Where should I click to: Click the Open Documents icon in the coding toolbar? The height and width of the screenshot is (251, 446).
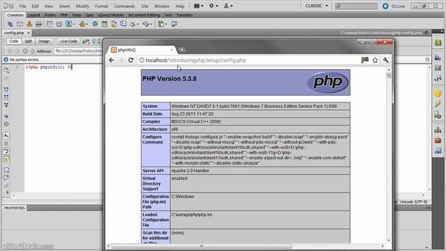[6, 70]
